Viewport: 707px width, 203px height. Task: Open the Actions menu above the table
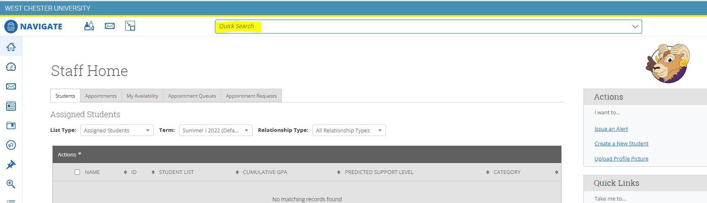(69, 154)
